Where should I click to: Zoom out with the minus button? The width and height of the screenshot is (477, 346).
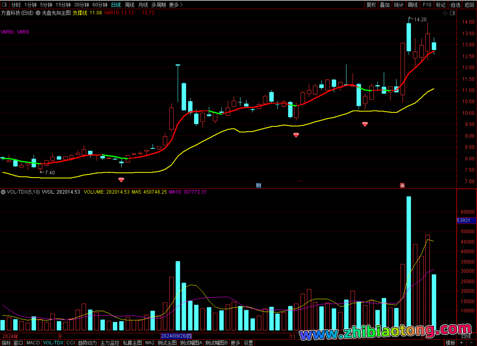coord(471,343)
